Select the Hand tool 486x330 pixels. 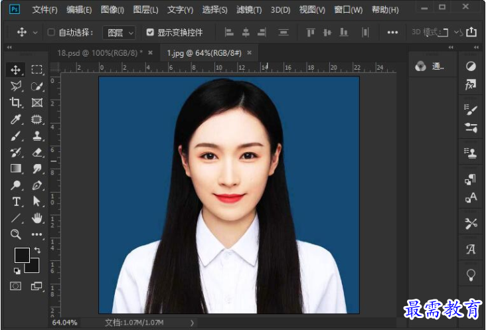coord(37,218)
